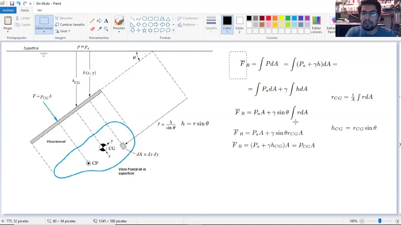
Task: Activate the Magnifier tool
Action: [106, 29]
